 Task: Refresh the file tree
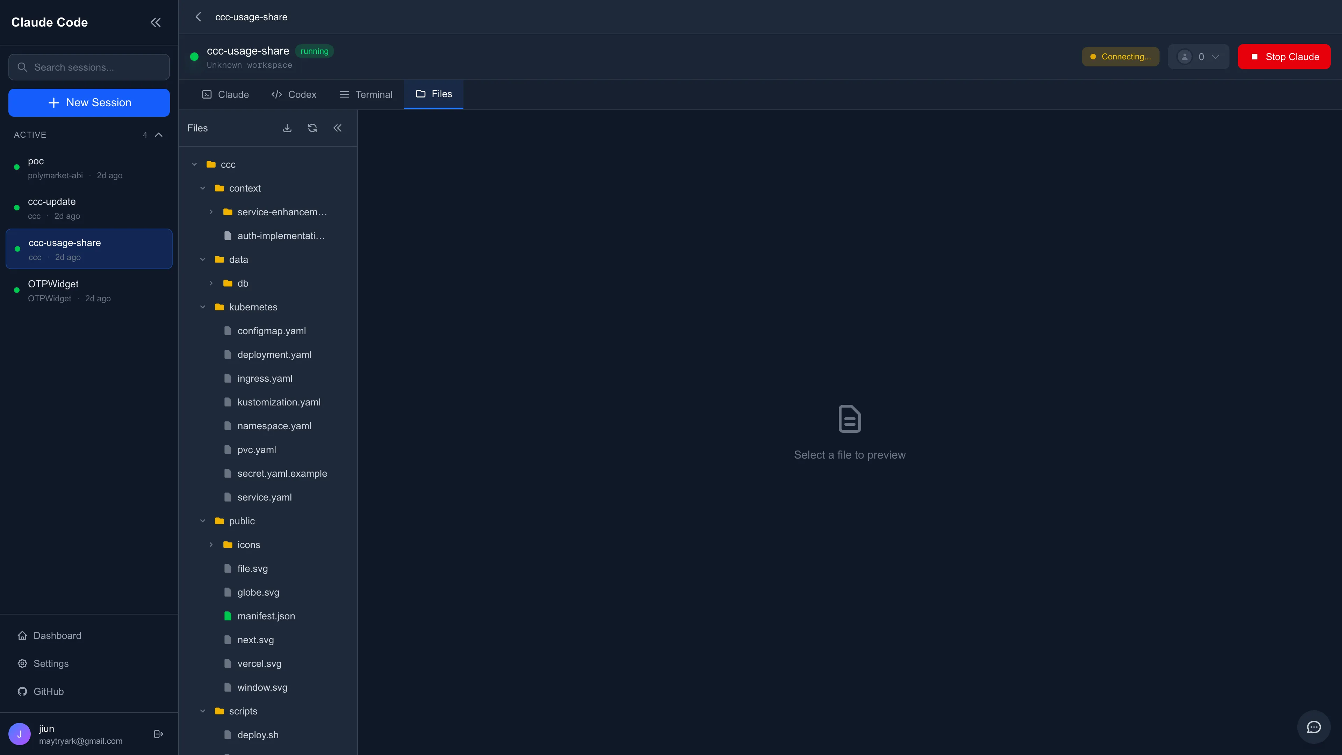coord(312,128)
